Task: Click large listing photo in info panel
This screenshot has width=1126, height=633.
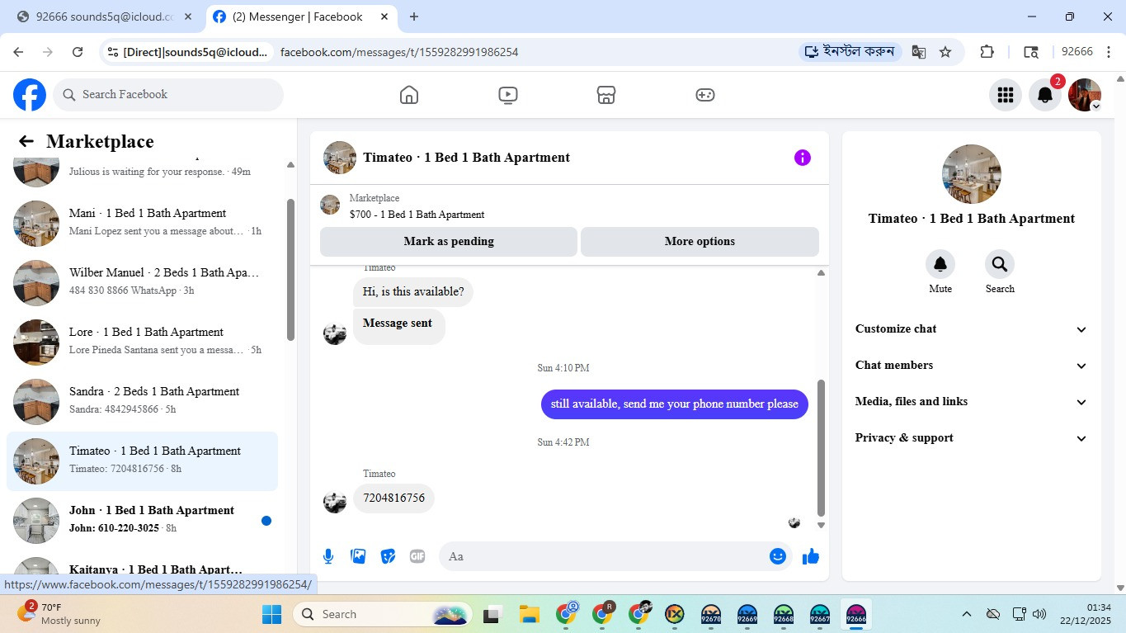Action: click(x=972, y=174)
